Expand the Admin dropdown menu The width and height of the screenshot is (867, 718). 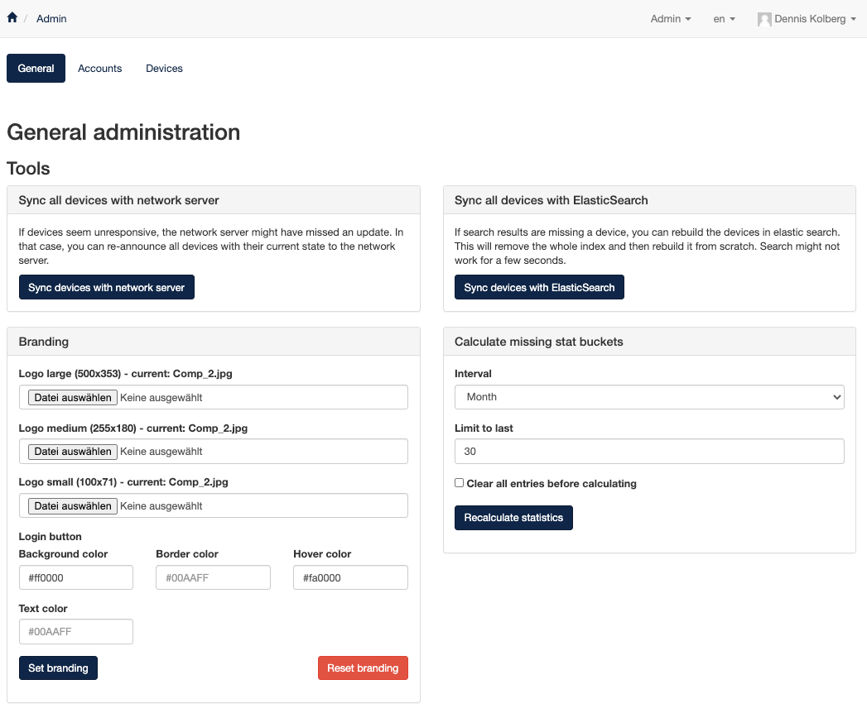pyautogui.click(x=670, y=19)
